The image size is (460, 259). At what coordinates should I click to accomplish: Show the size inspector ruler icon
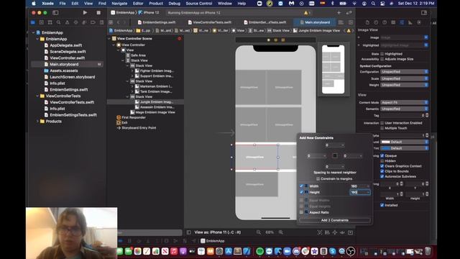point(410,22)
